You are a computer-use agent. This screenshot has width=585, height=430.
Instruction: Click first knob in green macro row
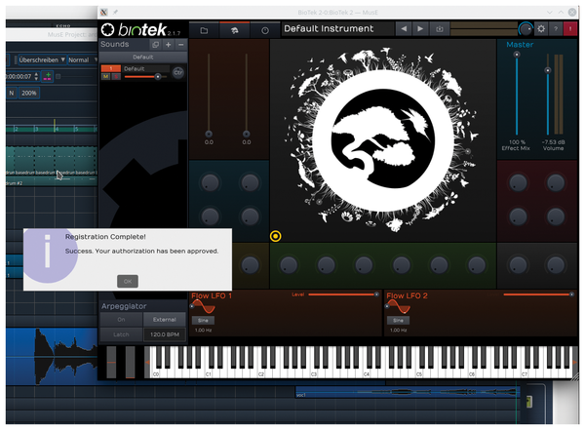click(x=289, y=264)
